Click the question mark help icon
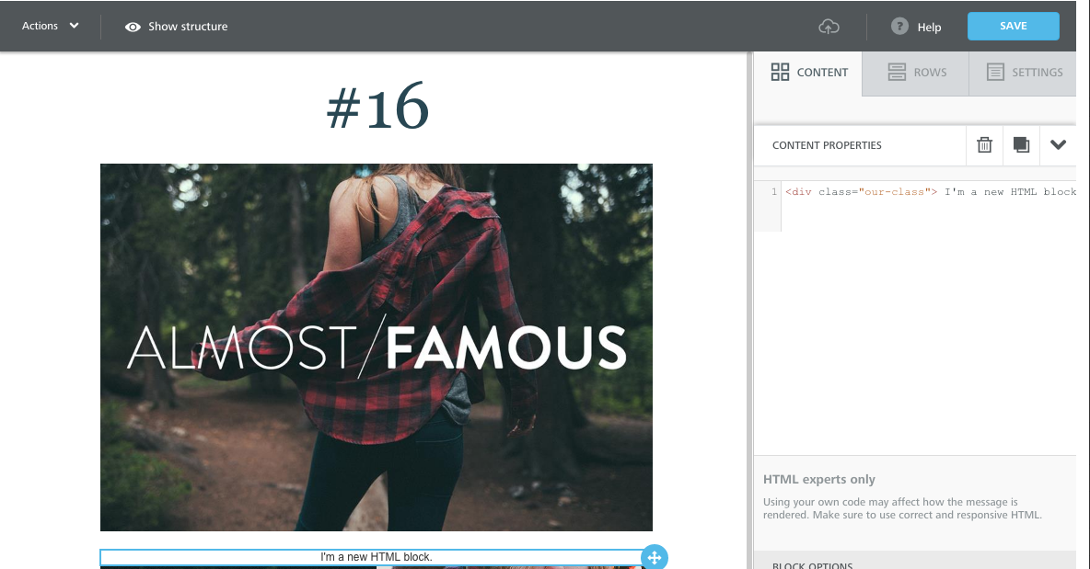Image resolution: width=1090 pixels, height=569 pixels. click(x=899, y=27)
